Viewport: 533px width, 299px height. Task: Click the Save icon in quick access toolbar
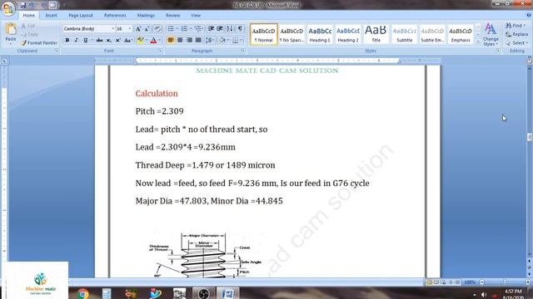pyautogui.click(x=22, y=5)
